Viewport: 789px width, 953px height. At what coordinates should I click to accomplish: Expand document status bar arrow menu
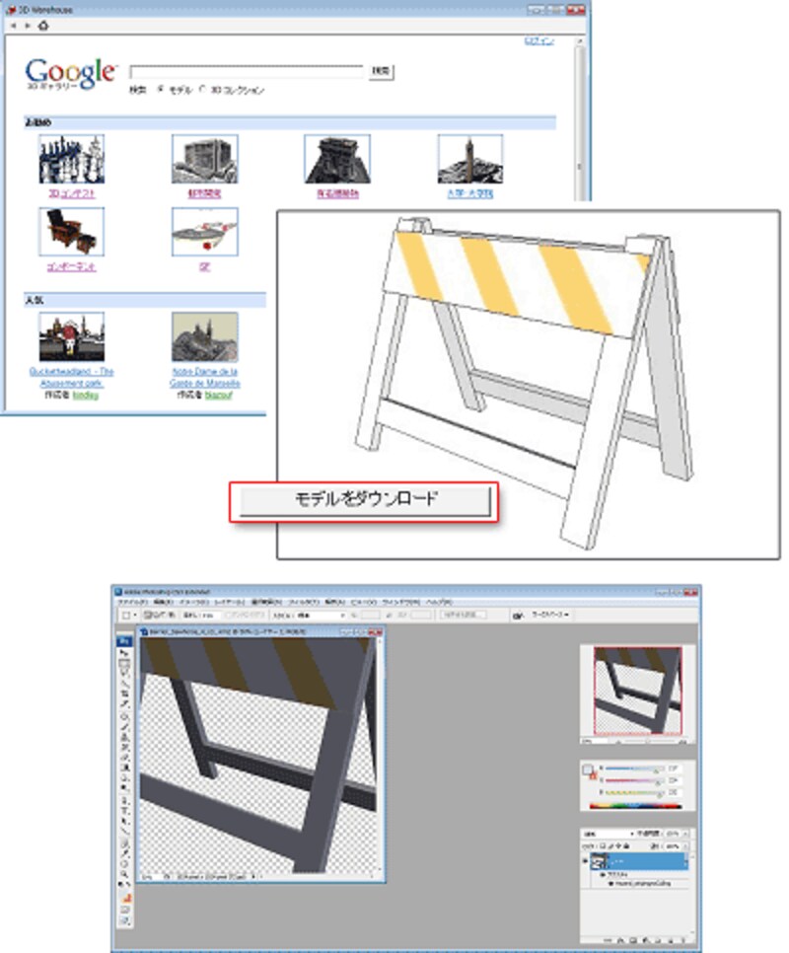[253, 876]
